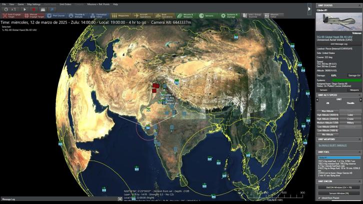Select High Altitude 36000 ft
The image size is (363, 204).
click(x=327, y=115)
